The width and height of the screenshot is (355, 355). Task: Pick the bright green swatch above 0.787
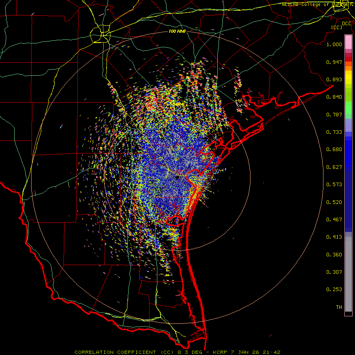(x=348, y=107)
